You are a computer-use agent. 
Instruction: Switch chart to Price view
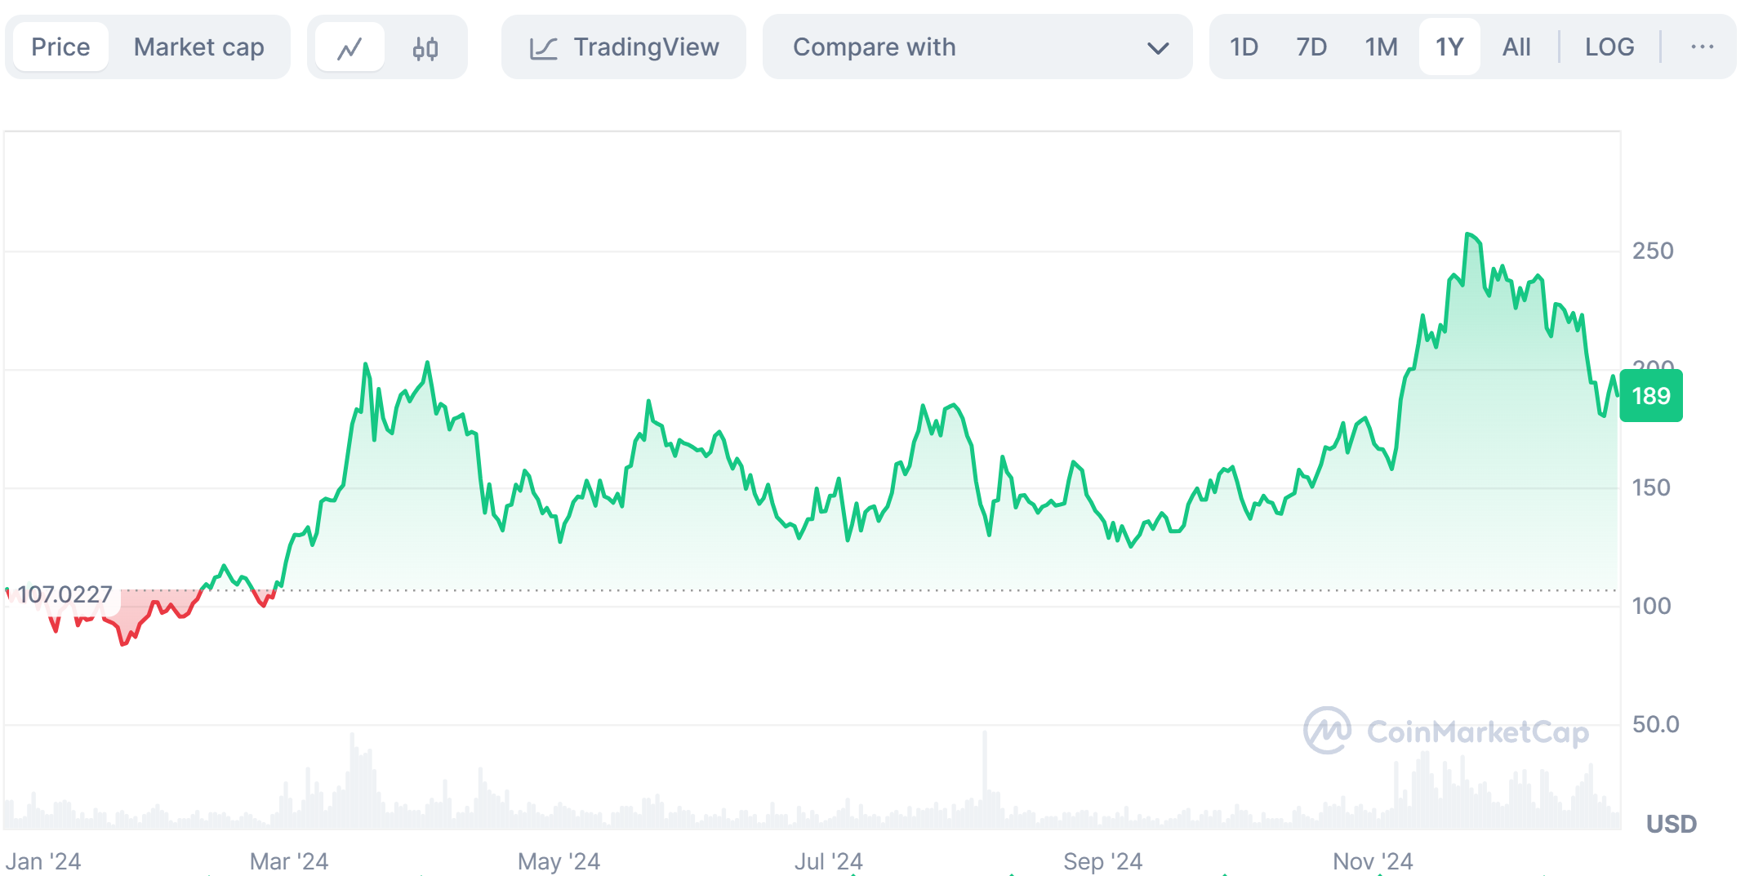tap(60, 47)
